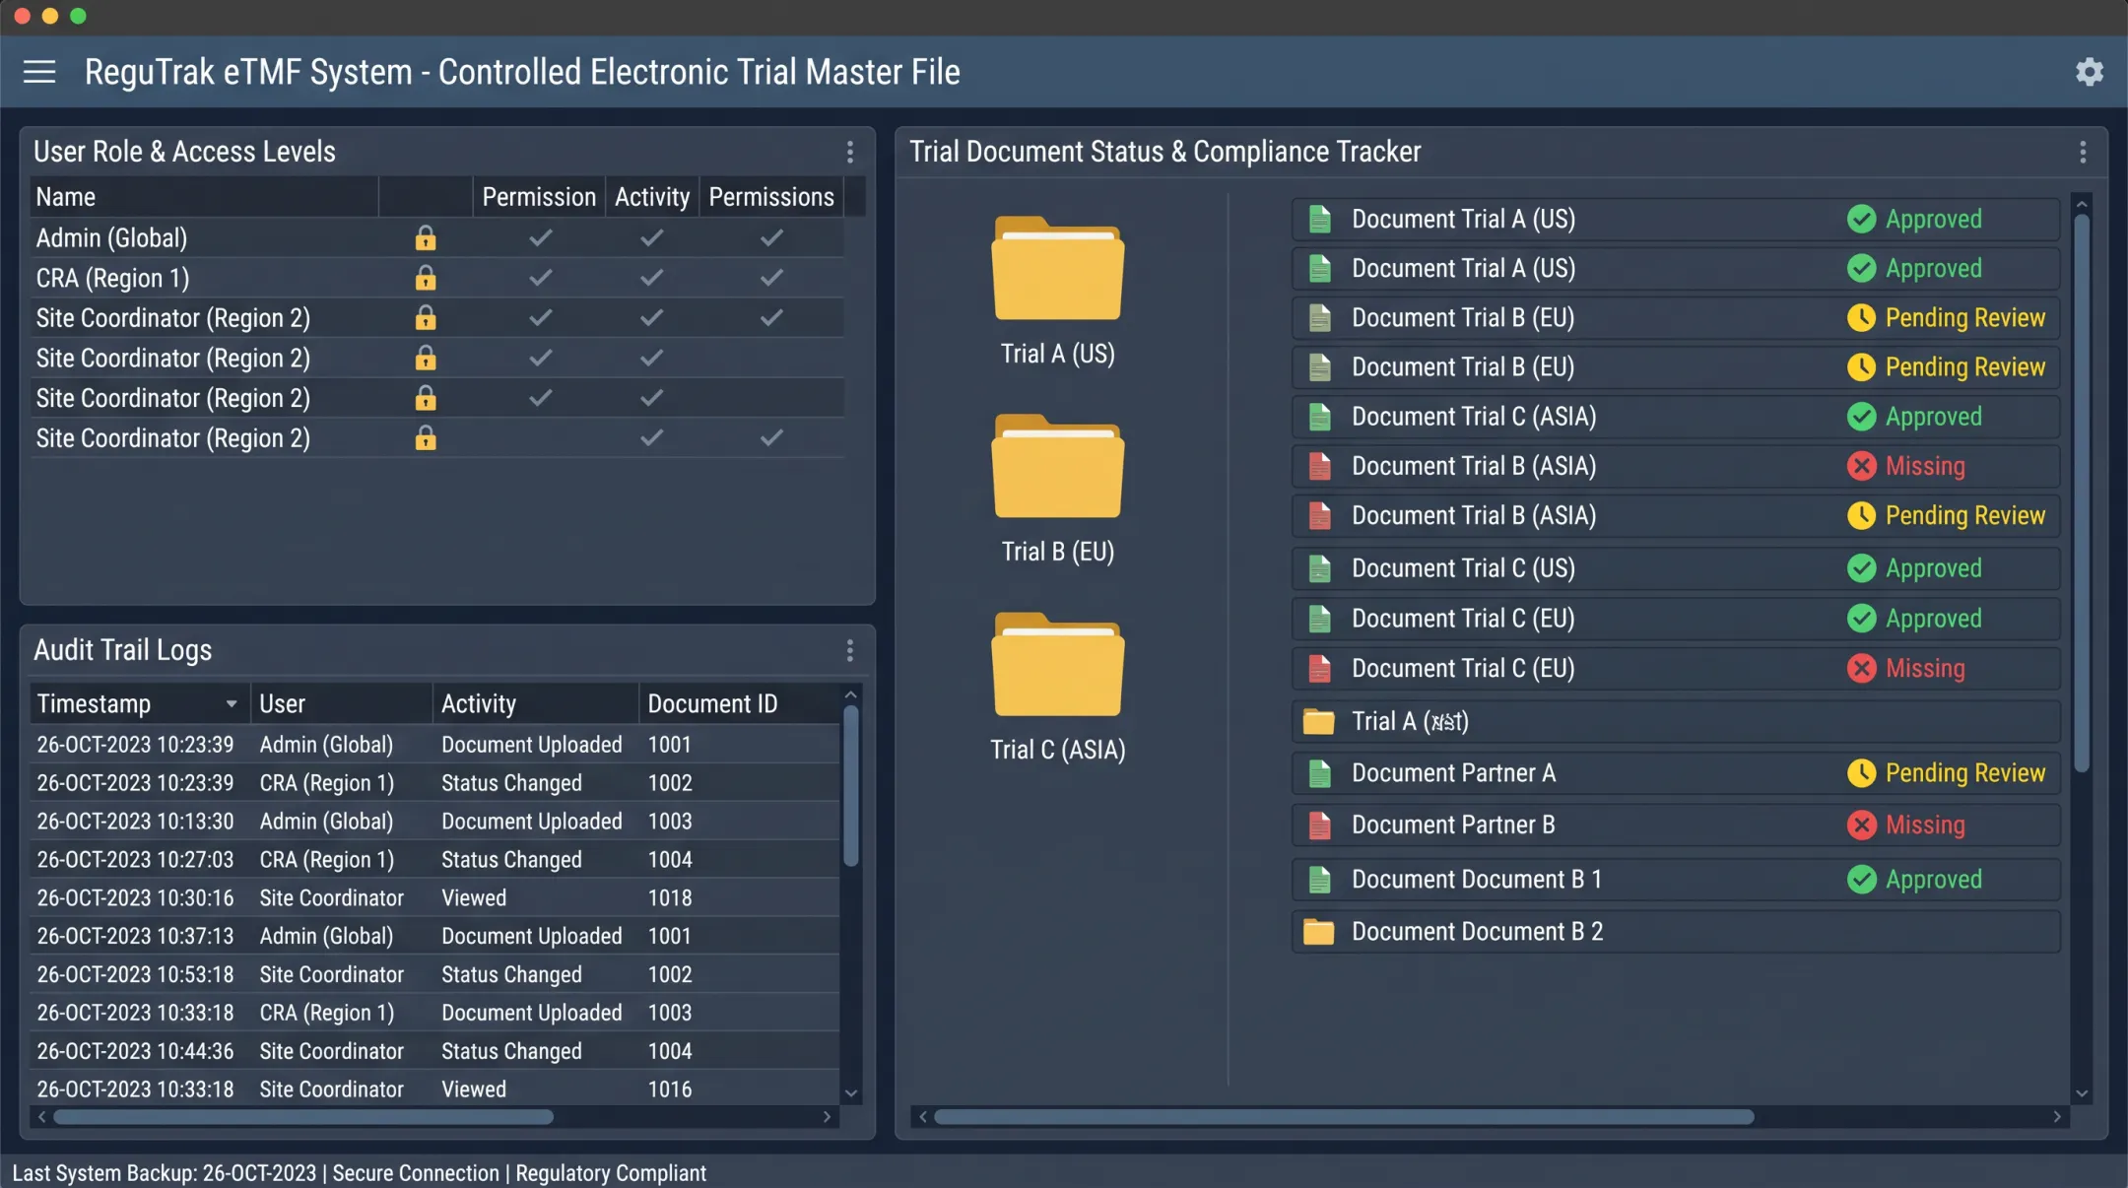The width and height of the screenshot is (2128, 1188).
Task: Toggle Admin (Global) Activity checkmark
Action: 651,237
